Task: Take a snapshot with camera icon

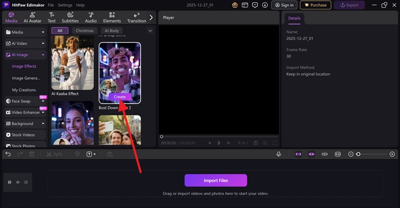Action: tap(255, 143)
